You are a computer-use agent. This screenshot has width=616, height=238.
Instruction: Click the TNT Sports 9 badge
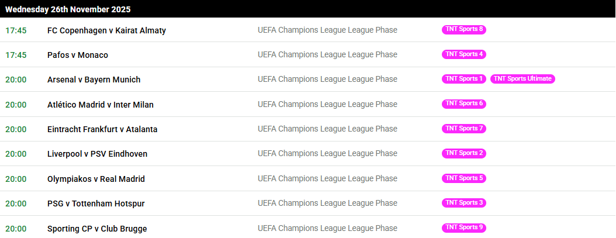point(464,228)
